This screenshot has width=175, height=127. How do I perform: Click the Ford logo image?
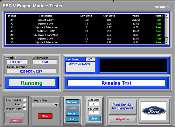154,111
